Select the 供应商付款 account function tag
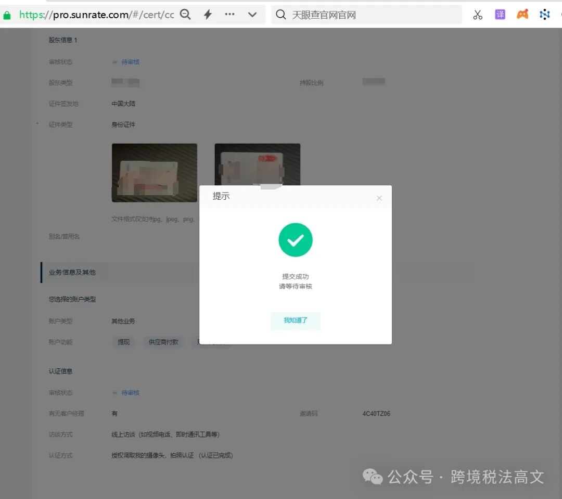Image resolution: width=562 pixels, height=499 pixels. (163, 342)
